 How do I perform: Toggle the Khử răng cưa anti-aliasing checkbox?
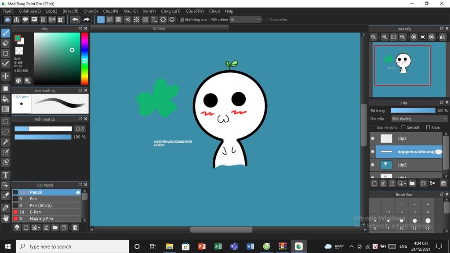point(181,20)
